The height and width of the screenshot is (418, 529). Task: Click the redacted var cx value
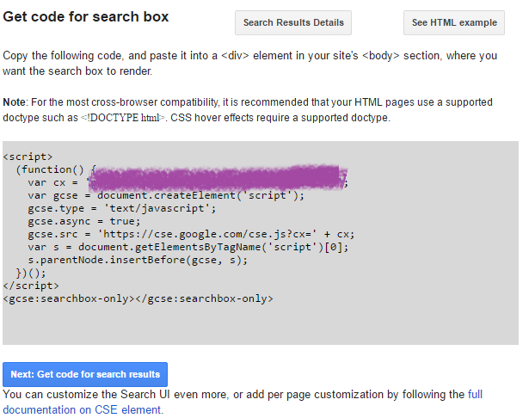(x=217, y=179)
